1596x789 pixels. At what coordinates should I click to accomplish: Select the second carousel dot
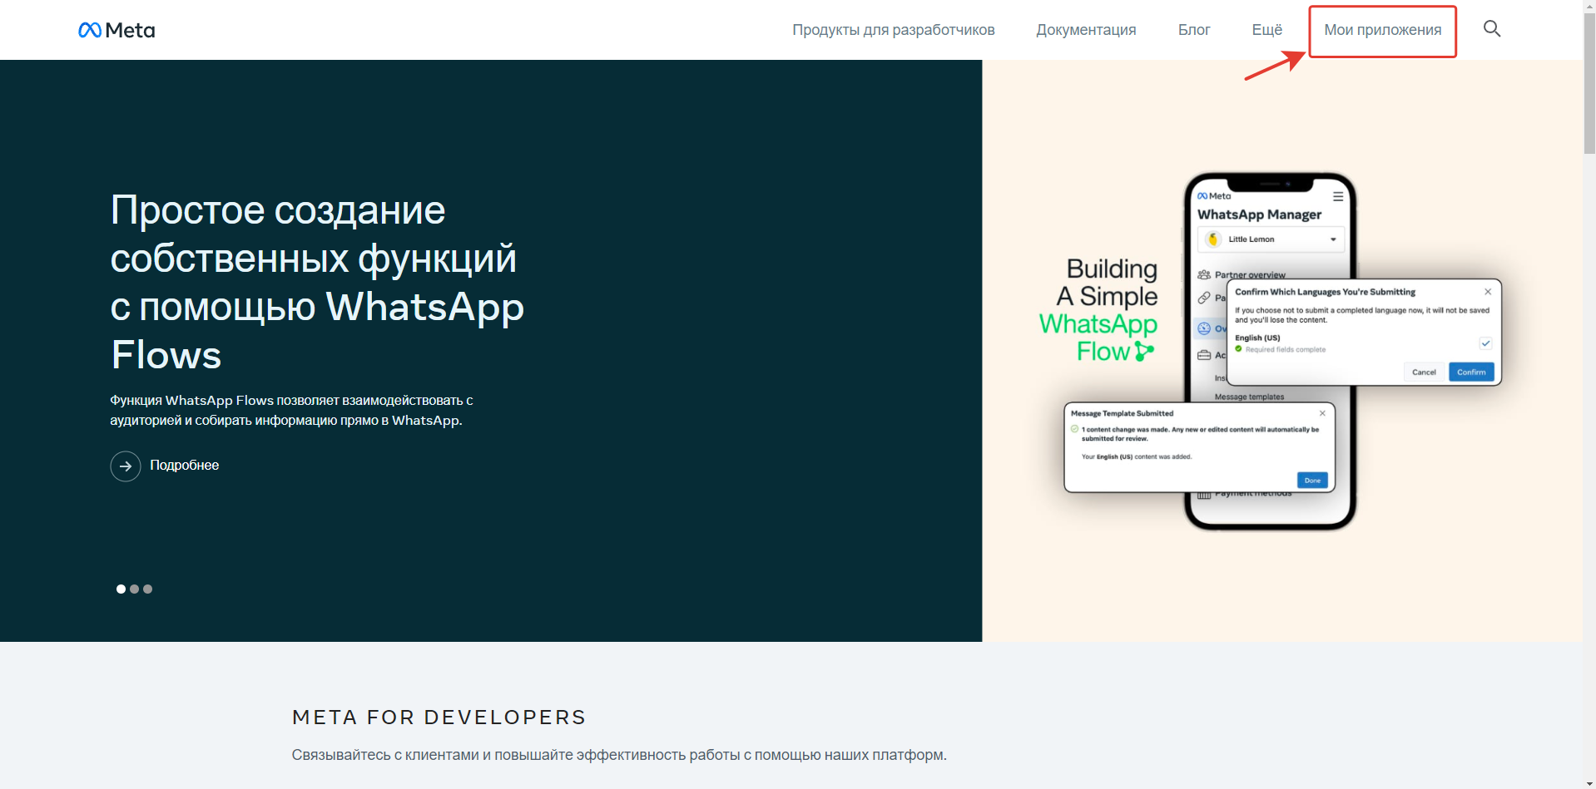pyautogui.click(x=134, y=589)
